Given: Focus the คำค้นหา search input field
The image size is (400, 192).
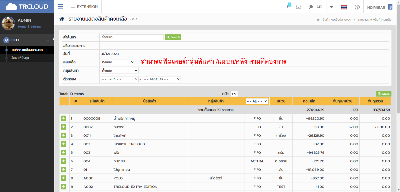Looking at the screenshot, I should 132,37.
